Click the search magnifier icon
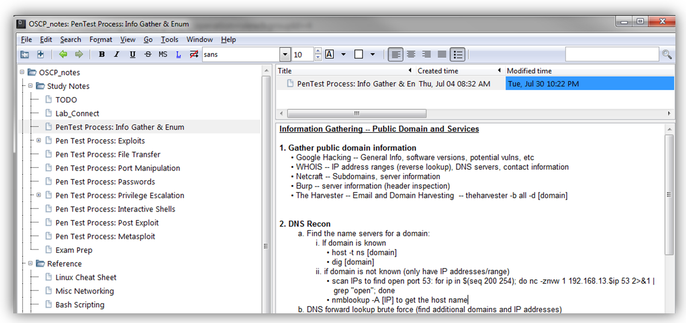686x323 pixels. pos(667,54)
